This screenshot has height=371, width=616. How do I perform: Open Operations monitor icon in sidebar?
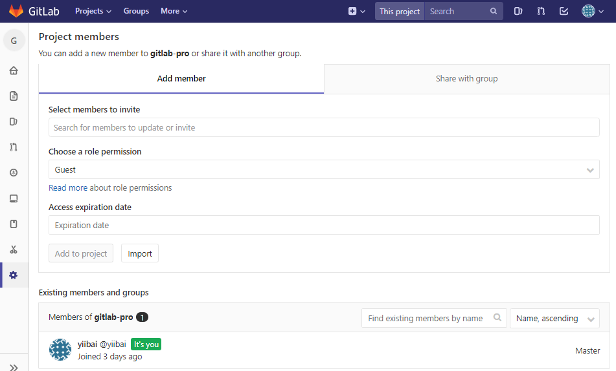click(14, 198)
